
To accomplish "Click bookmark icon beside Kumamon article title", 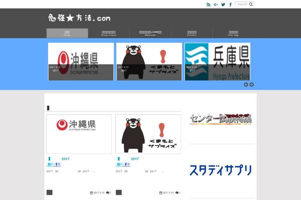I will pos(118,159).
